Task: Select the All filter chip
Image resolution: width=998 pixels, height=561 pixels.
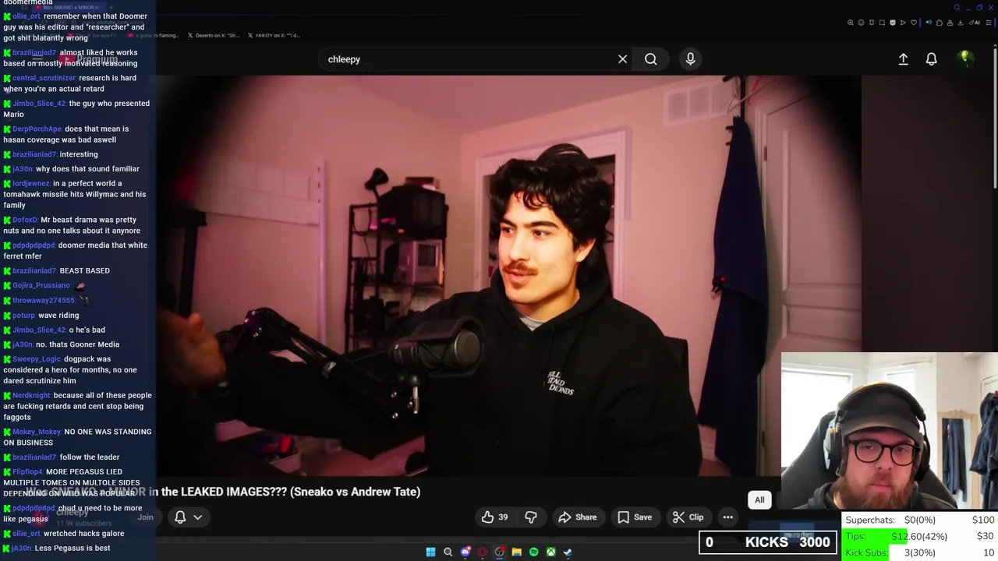Action: pos(759,500)
